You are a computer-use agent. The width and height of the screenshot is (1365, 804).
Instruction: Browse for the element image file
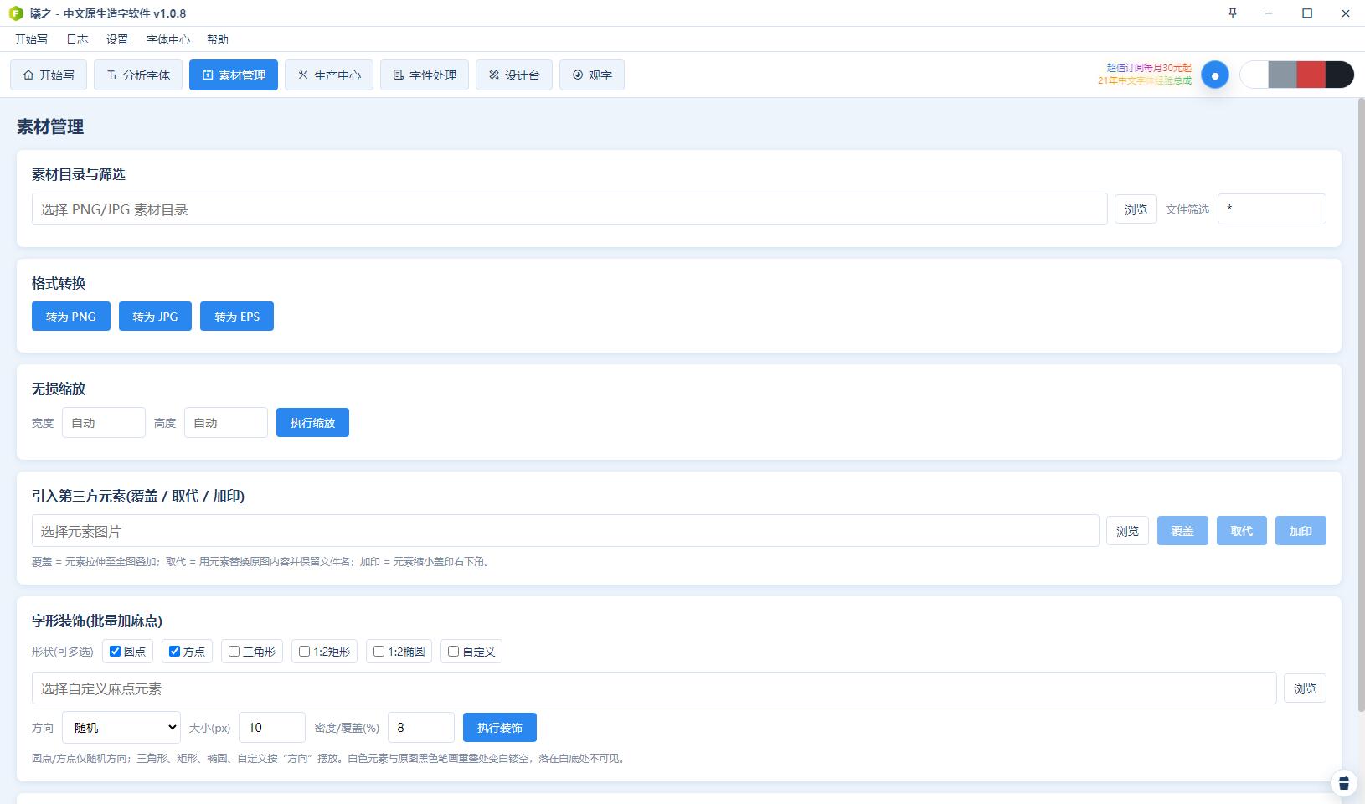click(1127, 531)
